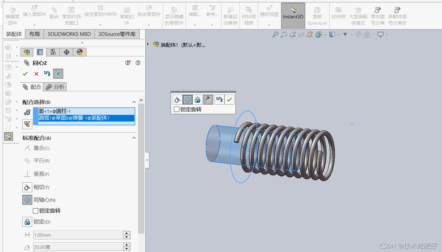Open dropdown under 线性零部件阵列
This screenshot has height=252, width=442.
tap(100, 25)
